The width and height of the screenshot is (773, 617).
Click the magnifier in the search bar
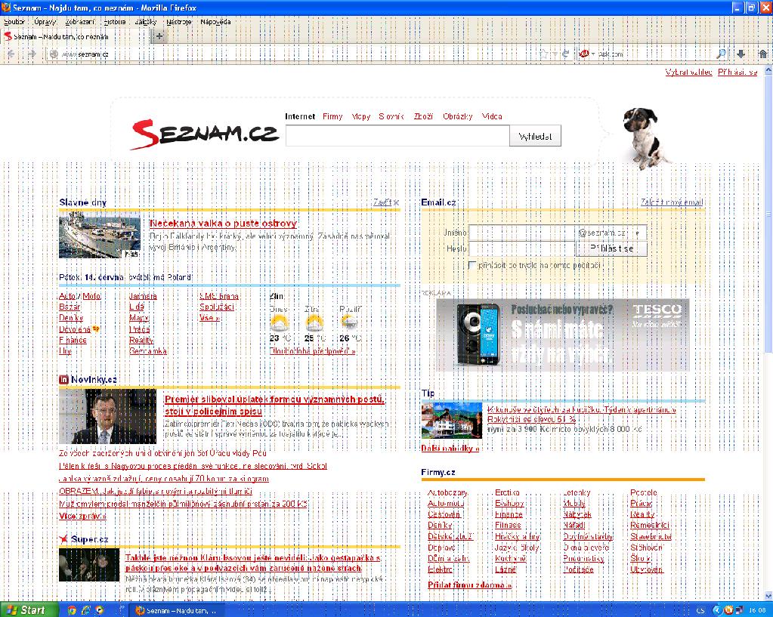(x=721, y=54)
